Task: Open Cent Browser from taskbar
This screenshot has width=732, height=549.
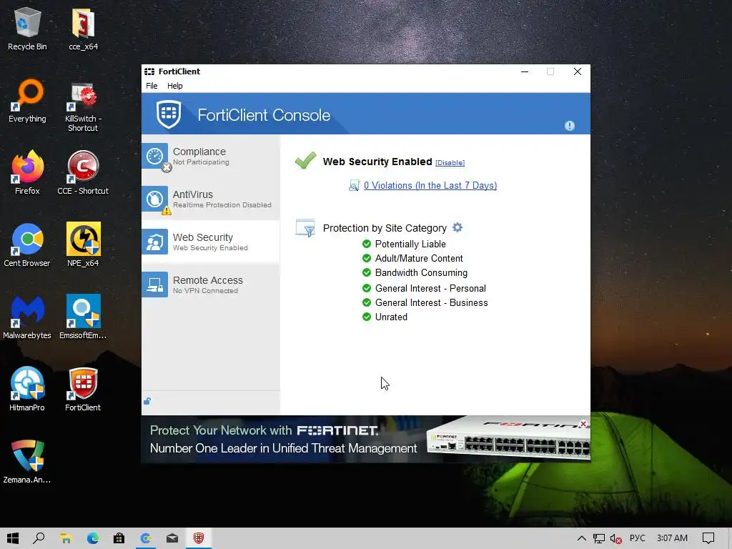Action: tap(146, 538)
